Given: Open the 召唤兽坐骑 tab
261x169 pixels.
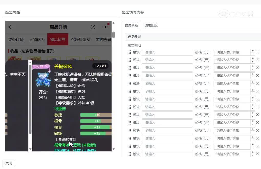Looking at the screenshot, I should 81,39.
